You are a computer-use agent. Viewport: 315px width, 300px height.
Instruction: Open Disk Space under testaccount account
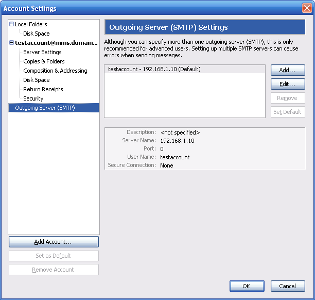[37, 80]
